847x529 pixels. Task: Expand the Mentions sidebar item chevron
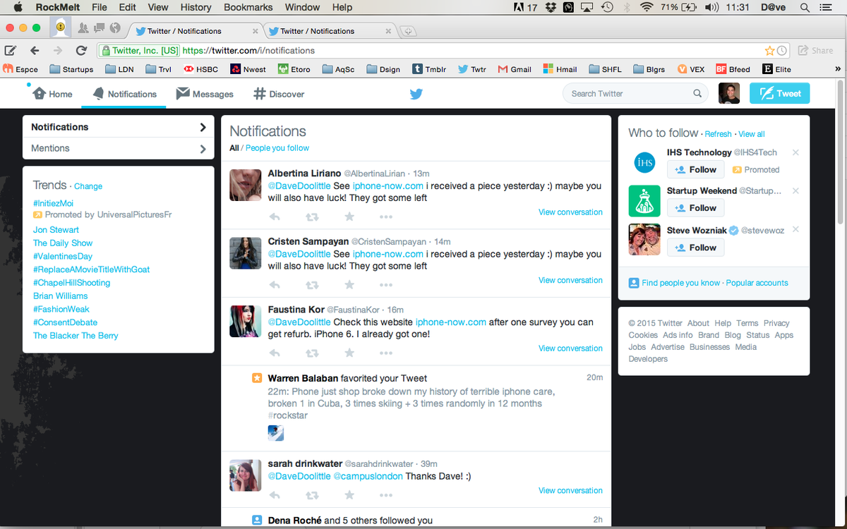pyautogui.click(x=203, y=149)
